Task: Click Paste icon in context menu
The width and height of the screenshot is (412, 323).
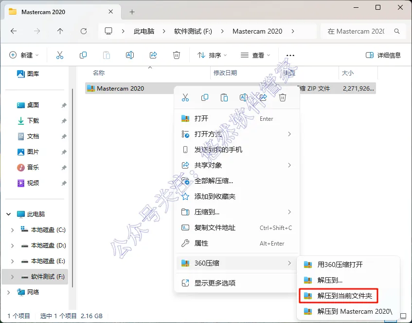Action: pos(224,97)
